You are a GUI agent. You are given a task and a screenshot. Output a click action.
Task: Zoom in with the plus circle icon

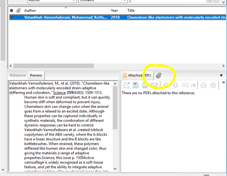coord(213,86)
